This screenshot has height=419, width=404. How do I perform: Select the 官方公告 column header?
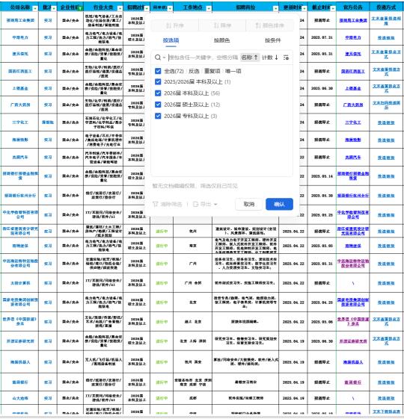click(353, 7)
